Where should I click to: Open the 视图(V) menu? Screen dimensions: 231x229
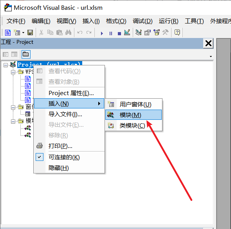[66, 21]
